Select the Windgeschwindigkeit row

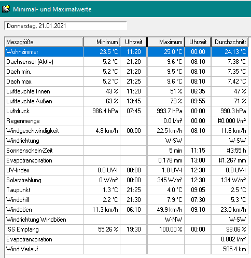coord(127,131)
